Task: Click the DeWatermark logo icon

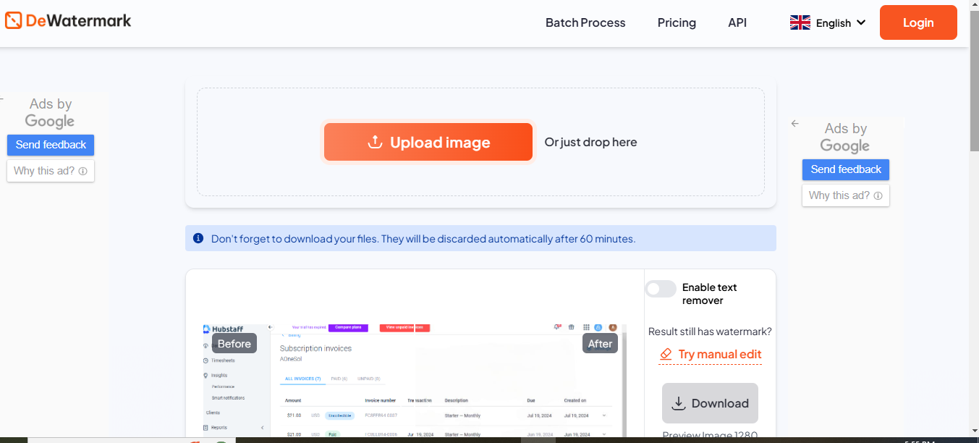Action: pyautogui.click(x=13, y=21)
